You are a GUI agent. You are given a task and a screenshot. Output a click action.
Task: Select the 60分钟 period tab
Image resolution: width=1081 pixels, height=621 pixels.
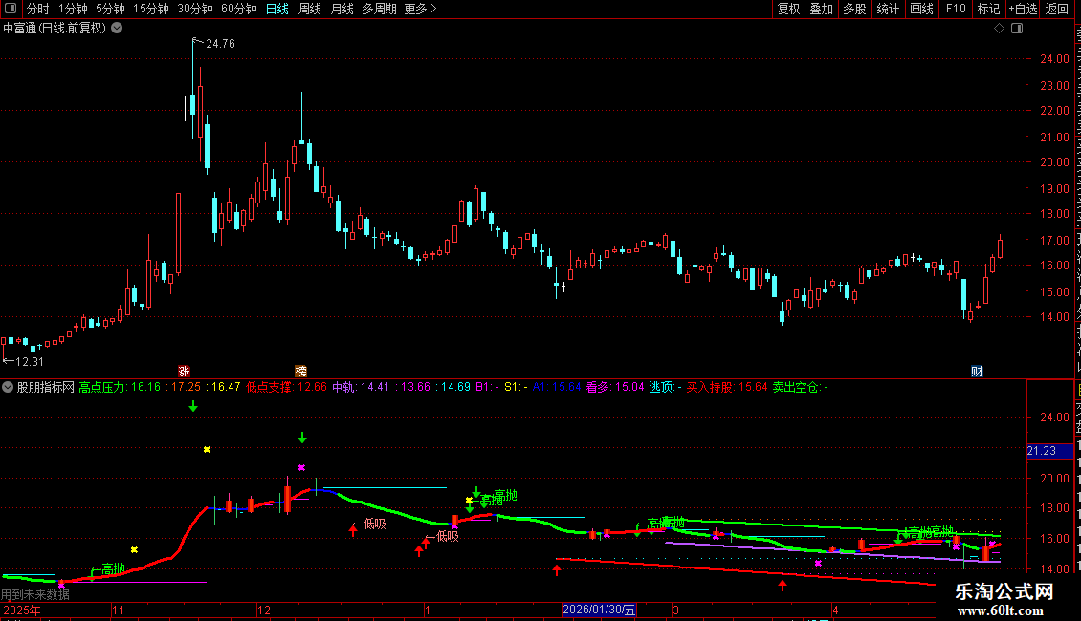[x=238, y=9]
